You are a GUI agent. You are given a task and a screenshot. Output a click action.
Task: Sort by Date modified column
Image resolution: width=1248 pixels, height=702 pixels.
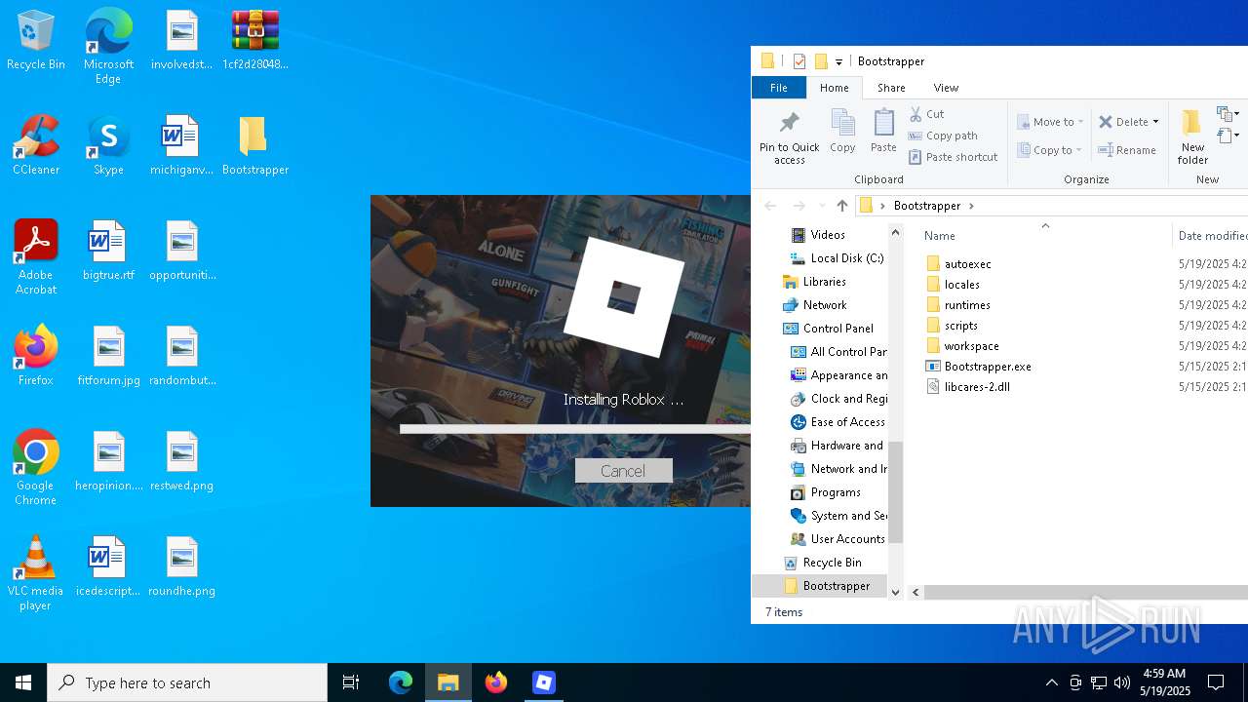coord(1211,235)
